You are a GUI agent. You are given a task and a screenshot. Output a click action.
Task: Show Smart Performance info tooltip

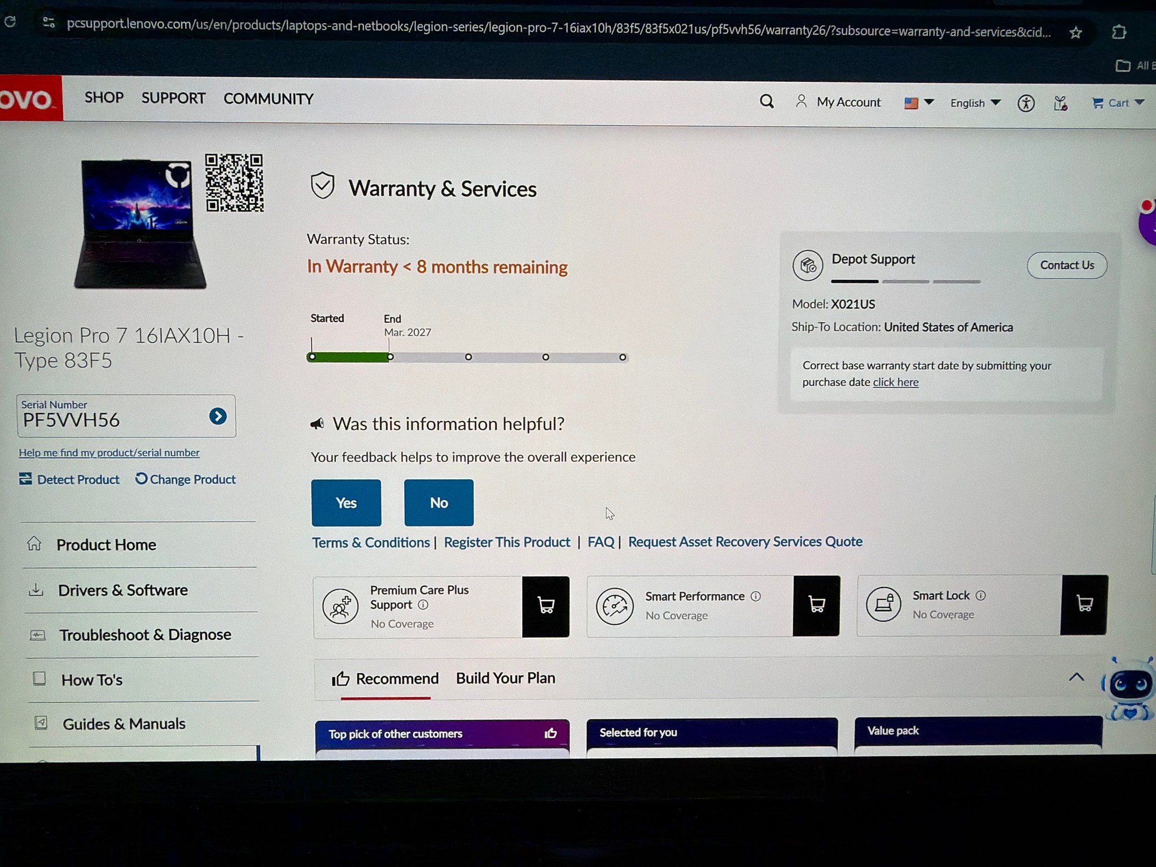[756, 596]
